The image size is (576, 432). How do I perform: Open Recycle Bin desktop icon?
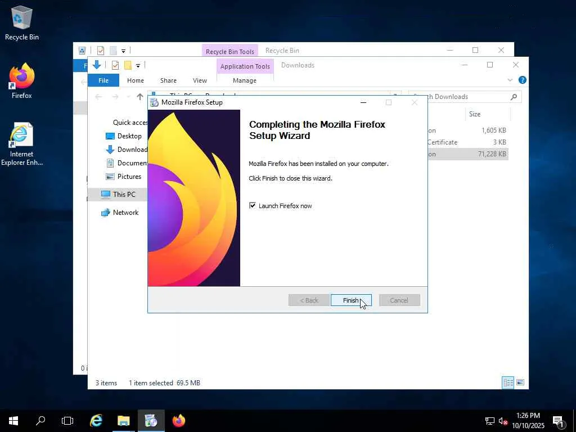click(x=22, y=22)
